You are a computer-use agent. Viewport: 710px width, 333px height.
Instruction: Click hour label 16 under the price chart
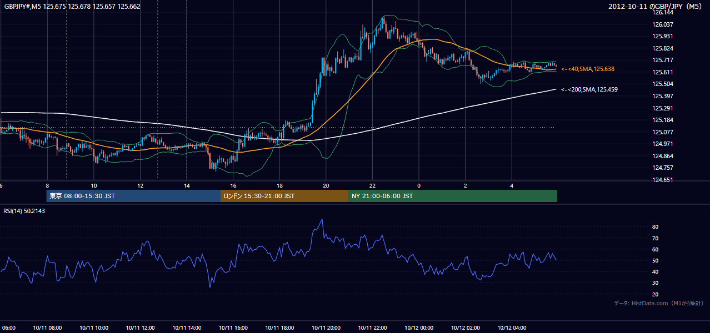pos(233,185)
